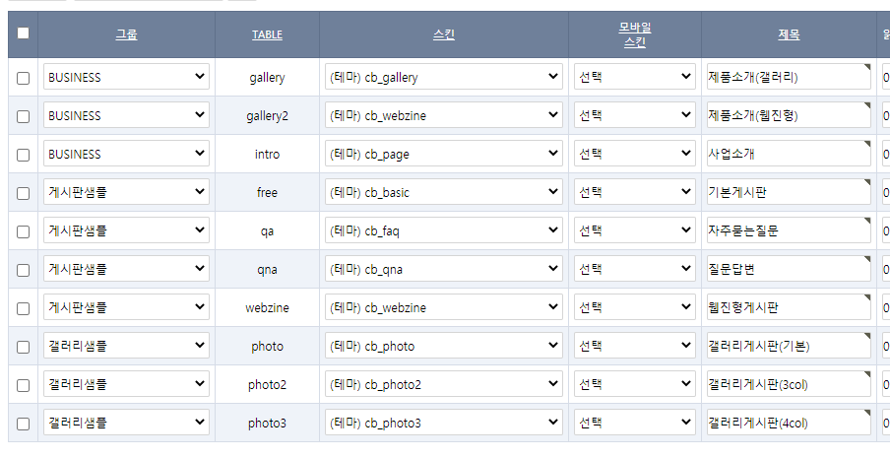Tick the checkbox for the qna row

pyautogui.click(x=24, y=270)
